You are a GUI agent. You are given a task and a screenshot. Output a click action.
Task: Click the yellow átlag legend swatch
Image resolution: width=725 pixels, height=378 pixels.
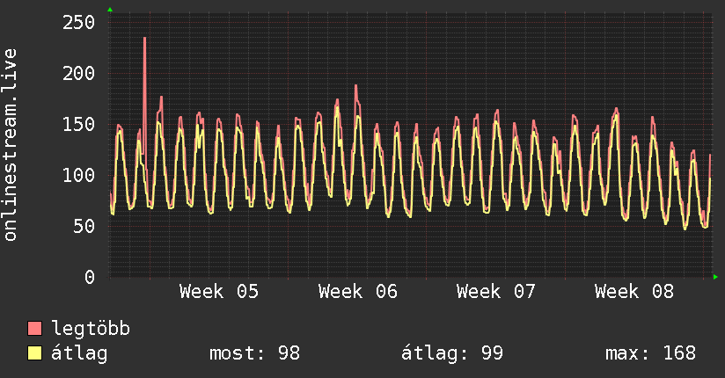(x=34, y=353)
